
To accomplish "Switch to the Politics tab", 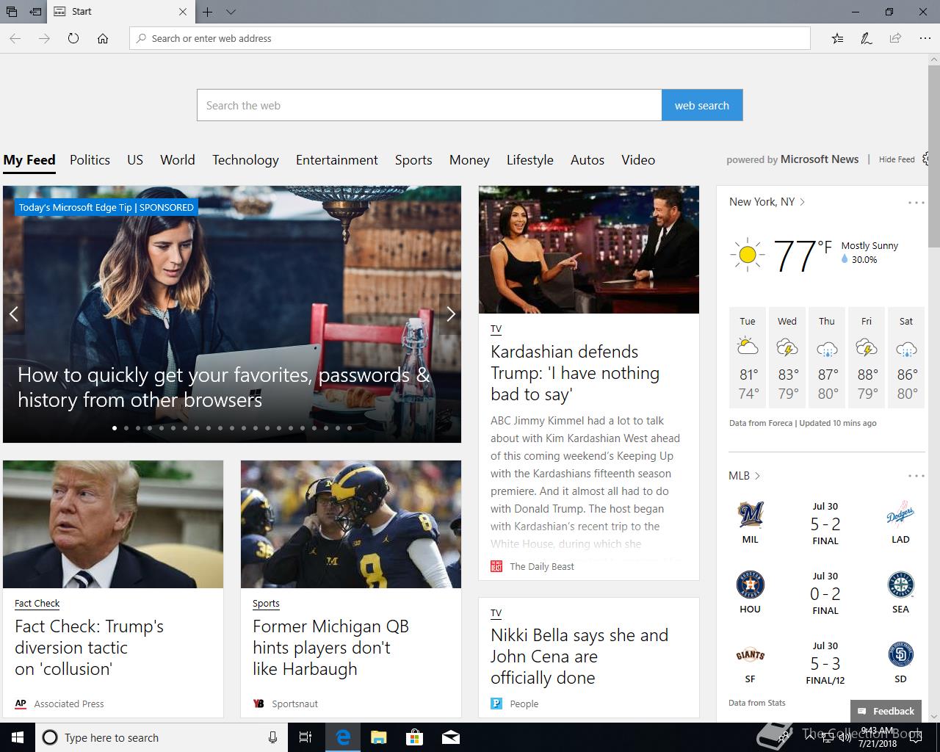I will click(x=90, y=160).
